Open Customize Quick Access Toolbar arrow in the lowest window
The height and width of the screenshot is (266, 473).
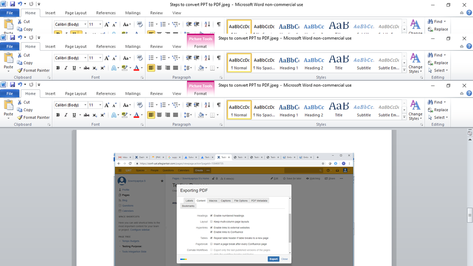[x=39, y=85]
